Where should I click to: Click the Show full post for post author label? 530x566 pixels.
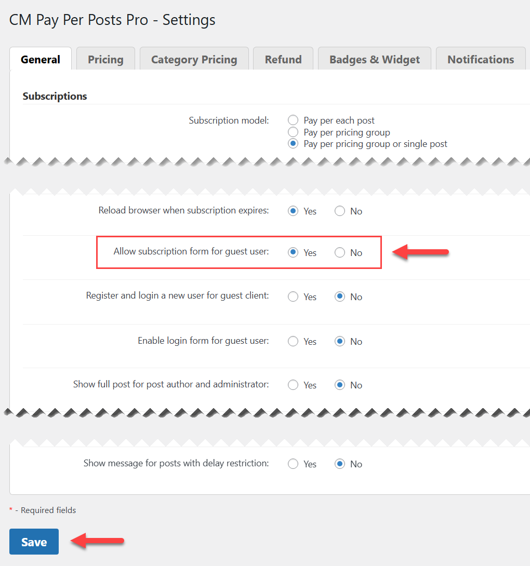pyautogui.click(x=171, y=384)
